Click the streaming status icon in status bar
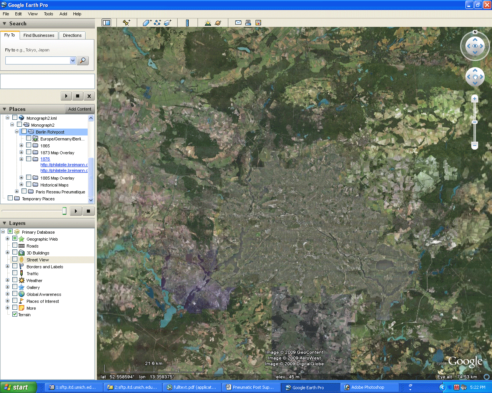Screen dimensions: 492x393 (x=486, y=377)
